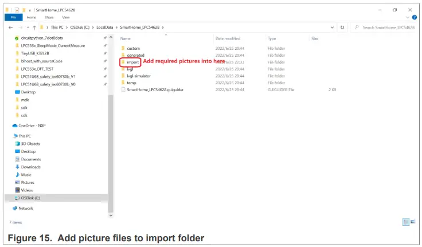Click LocalData in the address path
This screenshot has height=247, width=422.
coord(105,27)
